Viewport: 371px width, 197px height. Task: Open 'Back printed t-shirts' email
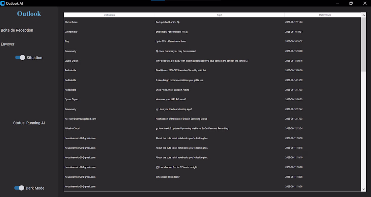point(168,22)
